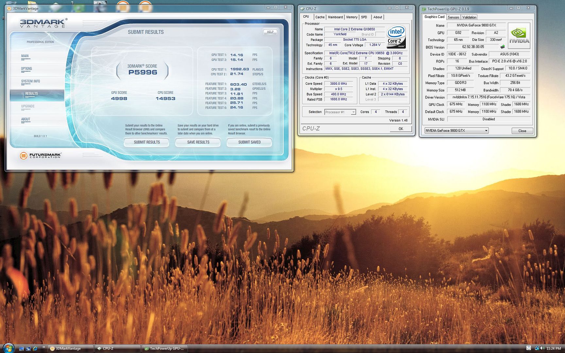The height and width of the screenshot is (353, 565).
Task: Click SUBMIT RESULTS button in 3DMark Vantage
Action: point(146,142)
